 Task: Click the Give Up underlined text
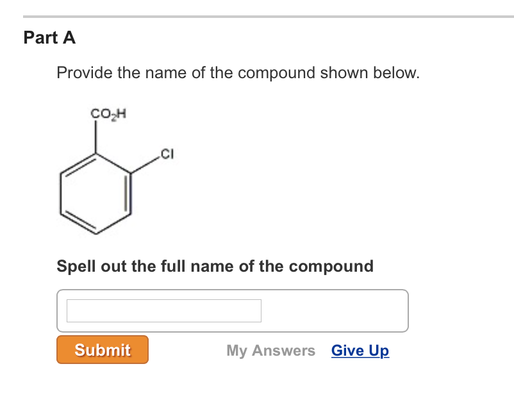[360, 351]
